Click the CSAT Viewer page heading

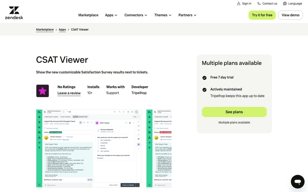pos(62,60)
